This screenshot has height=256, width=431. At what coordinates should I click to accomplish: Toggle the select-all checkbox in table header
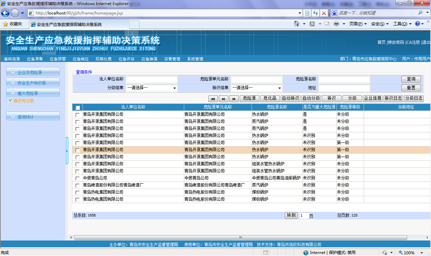tap(78, 107)
